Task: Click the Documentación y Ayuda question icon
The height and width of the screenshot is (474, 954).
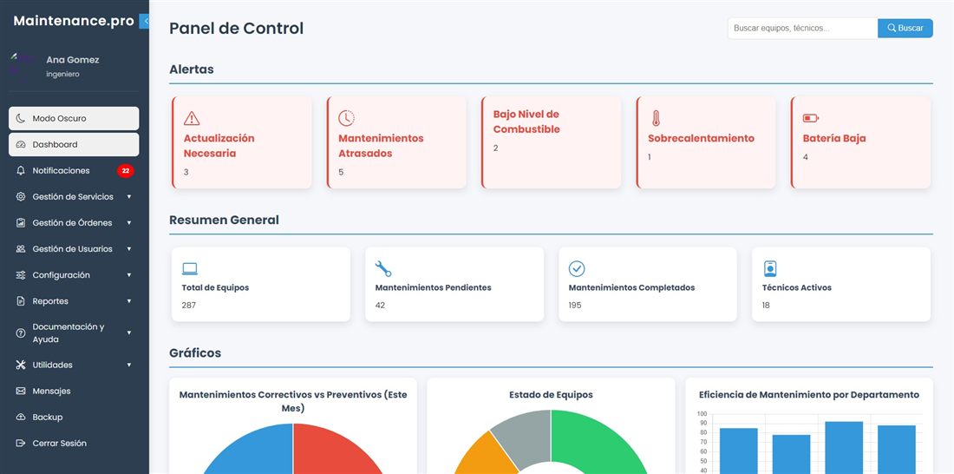Action: (21, 332)
